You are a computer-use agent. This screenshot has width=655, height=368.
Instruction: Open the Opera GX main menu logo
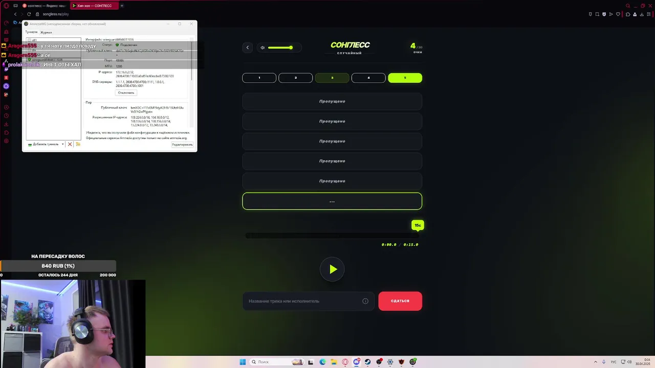[x=6, y=6]
